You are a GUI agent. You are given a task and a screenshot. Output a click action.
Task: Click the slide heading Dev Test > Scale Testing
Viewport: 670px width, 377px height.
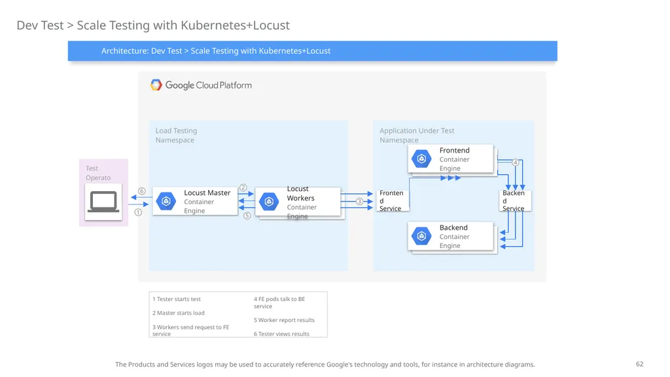click(153, 26)
